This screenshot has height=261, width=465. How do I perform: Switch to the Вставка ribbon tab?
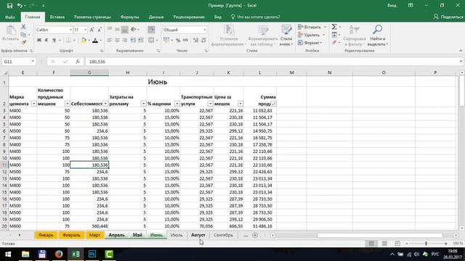(57, 17)
